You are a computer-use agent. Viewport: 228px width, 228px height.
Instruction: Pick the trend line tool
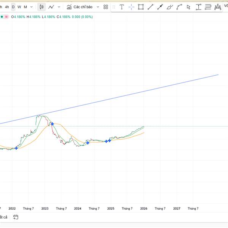tap(150, 7)
